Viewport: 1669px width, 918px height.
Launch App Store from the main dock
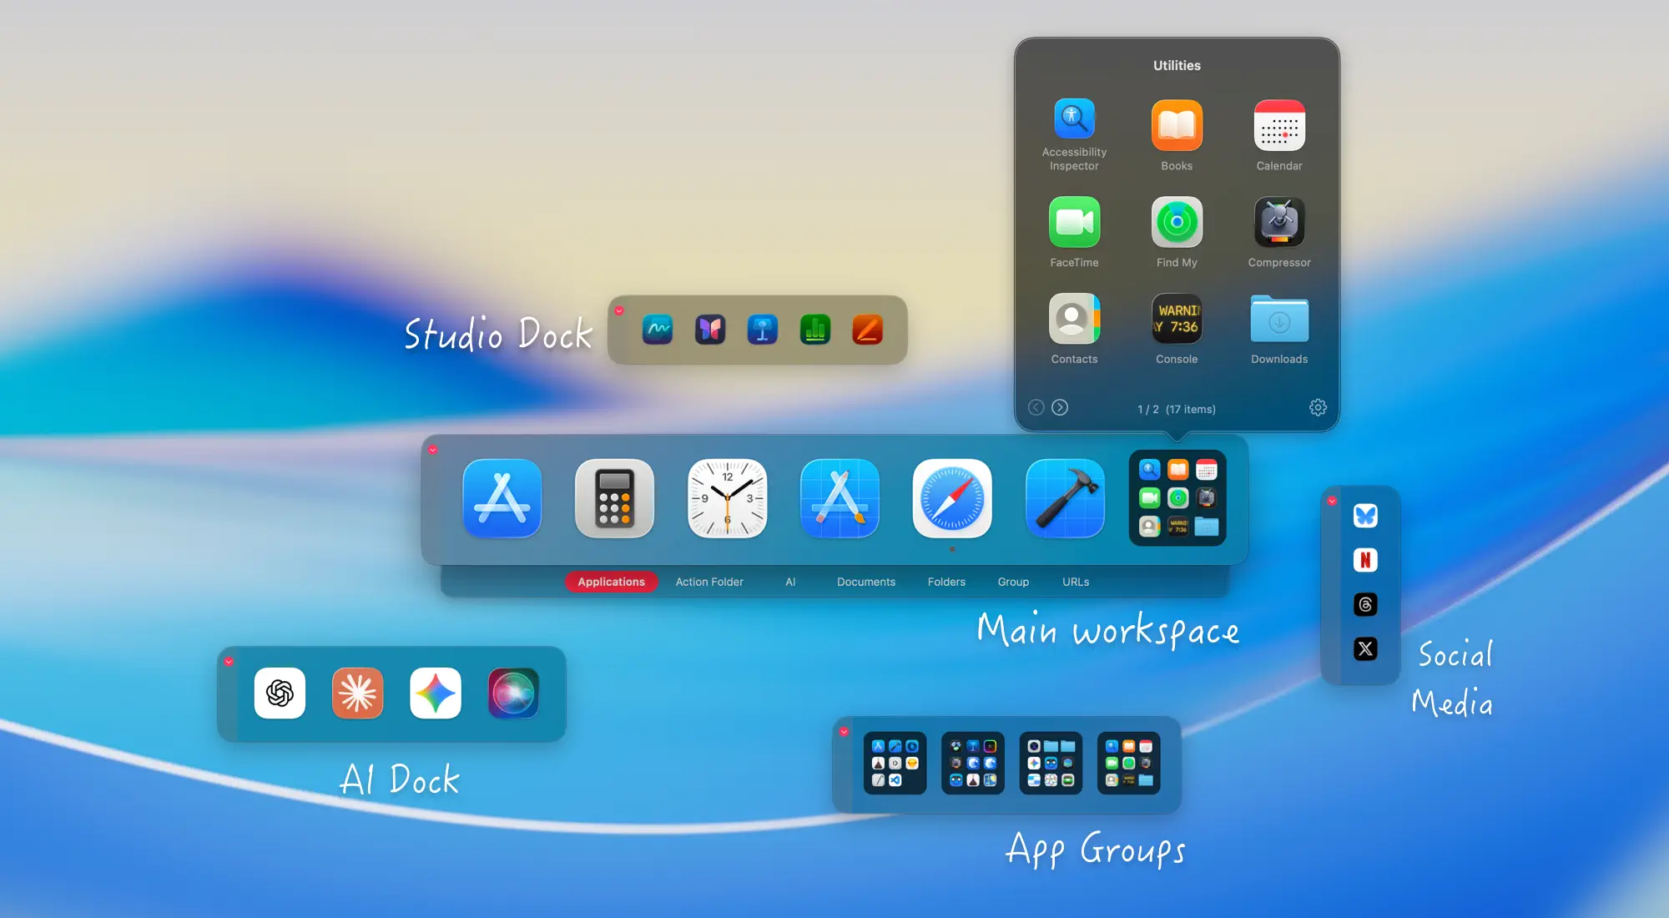[502, 498]
